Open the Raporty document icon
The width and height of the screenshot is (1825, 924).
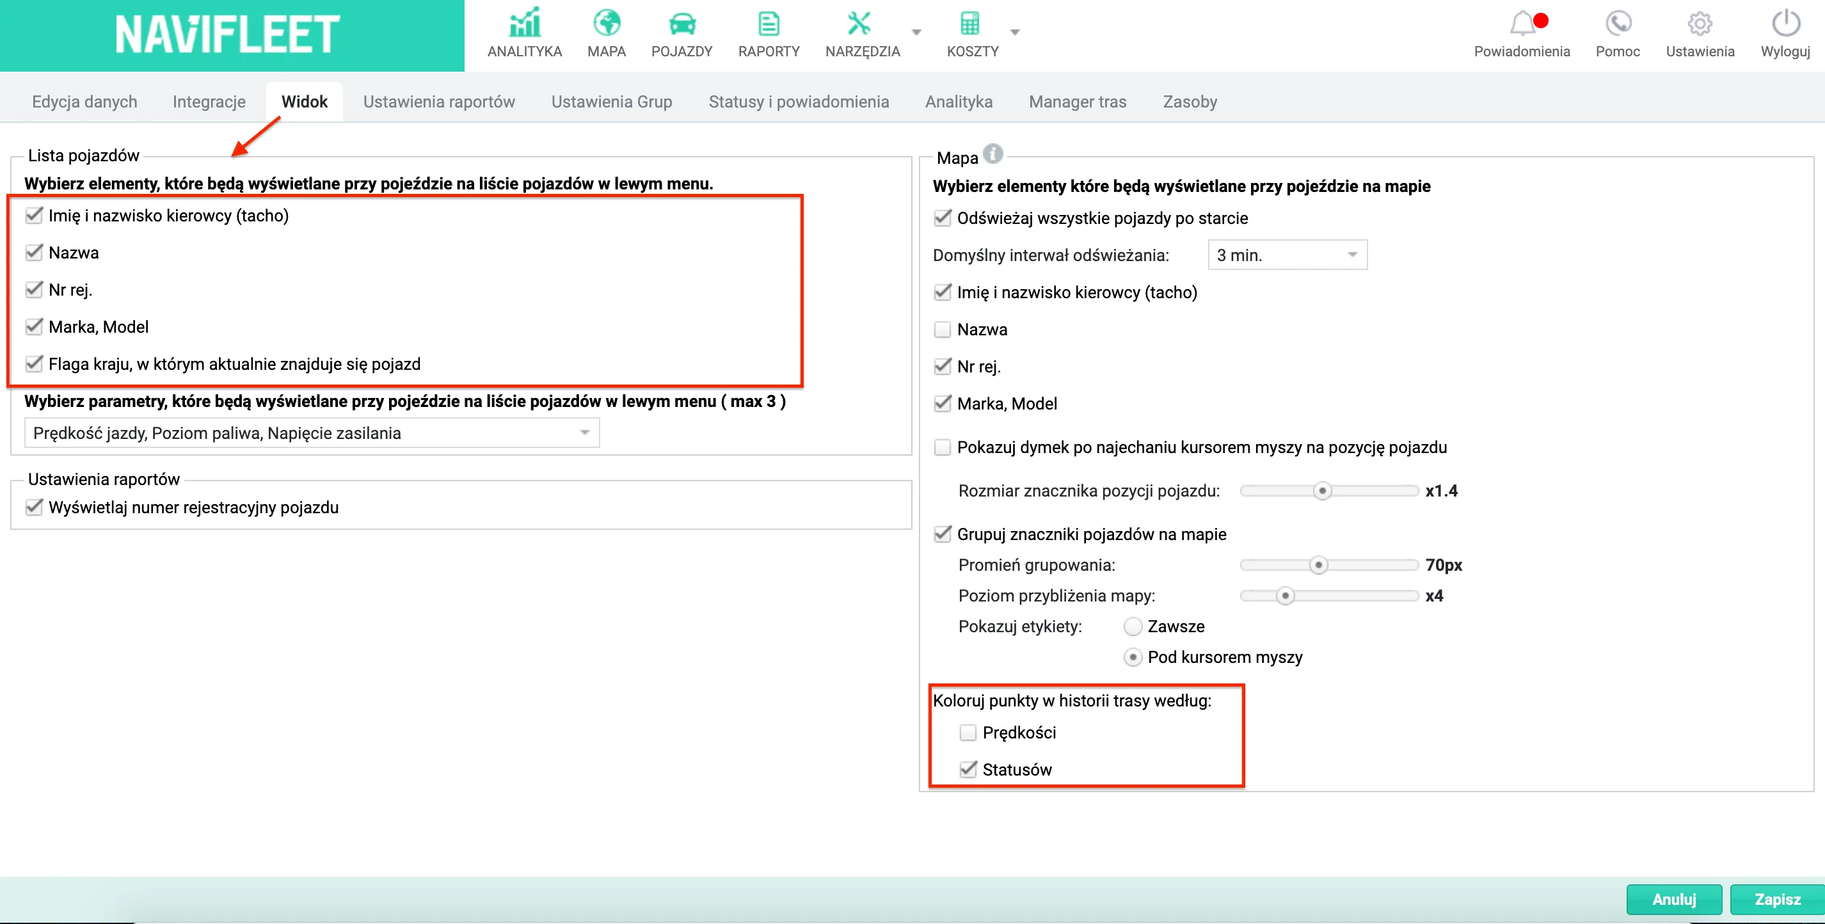tap(769, 24)
